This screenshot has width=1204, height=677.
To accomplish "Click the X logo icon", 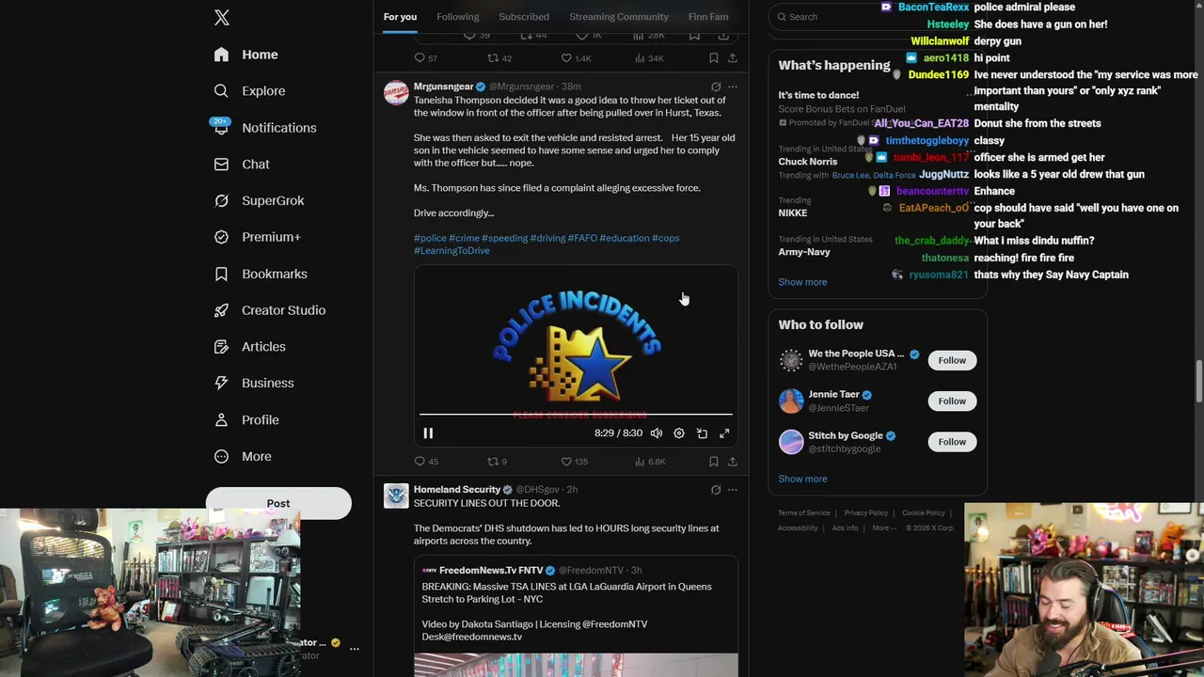I will click(222, 17).
